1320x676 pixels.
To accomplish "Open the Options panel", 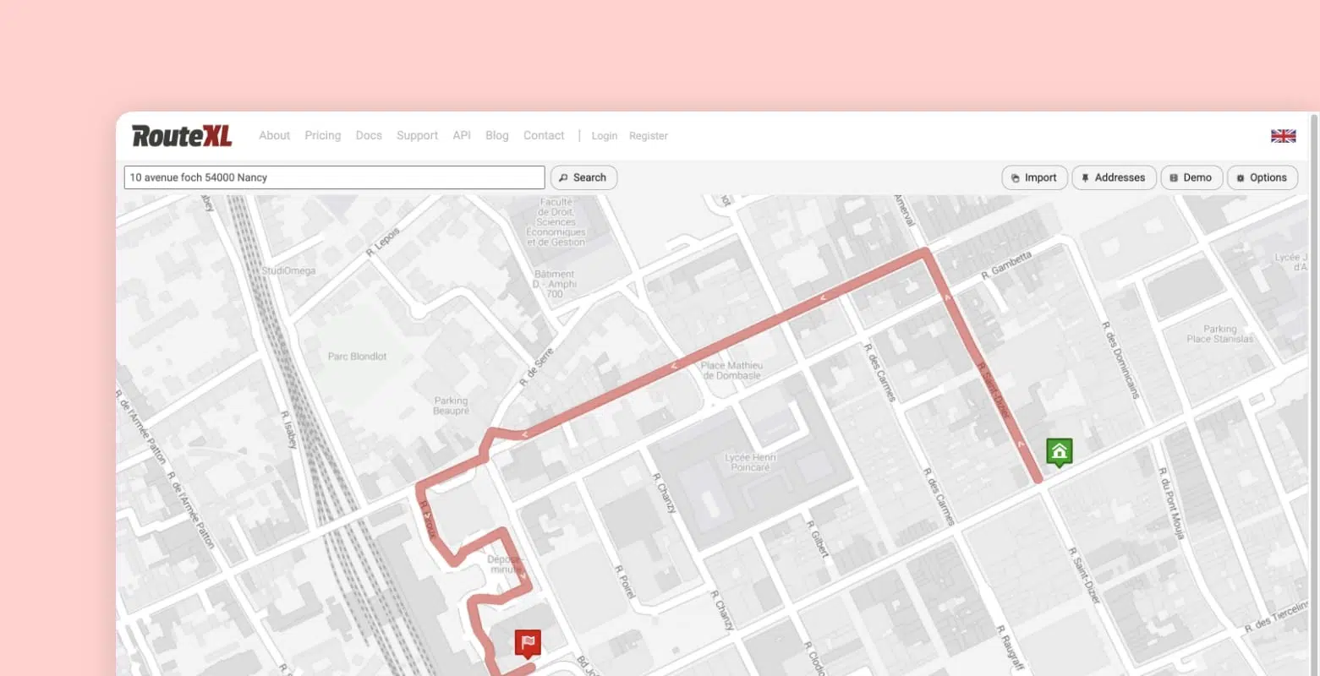I will [1262, 177].
